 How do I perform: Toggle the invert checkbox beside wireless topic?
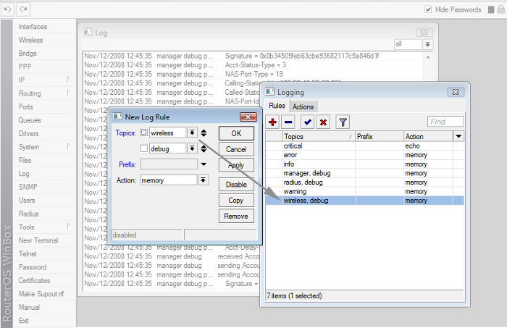[x=143, y=133]
